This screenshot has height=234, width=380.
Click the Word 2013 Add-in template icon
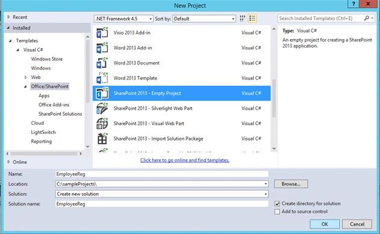pos(102,48)
